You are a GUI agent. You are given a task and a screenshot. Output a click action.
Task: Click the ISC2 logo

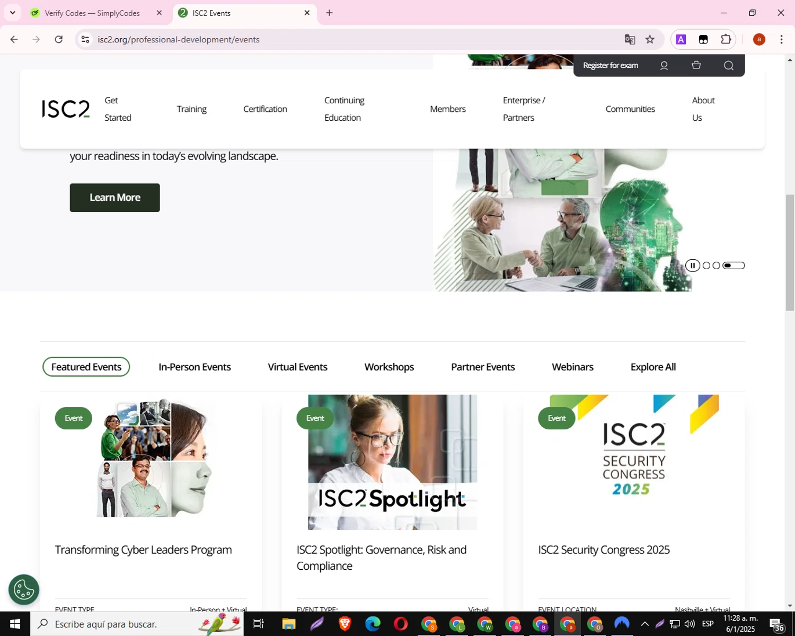point(66,109)
